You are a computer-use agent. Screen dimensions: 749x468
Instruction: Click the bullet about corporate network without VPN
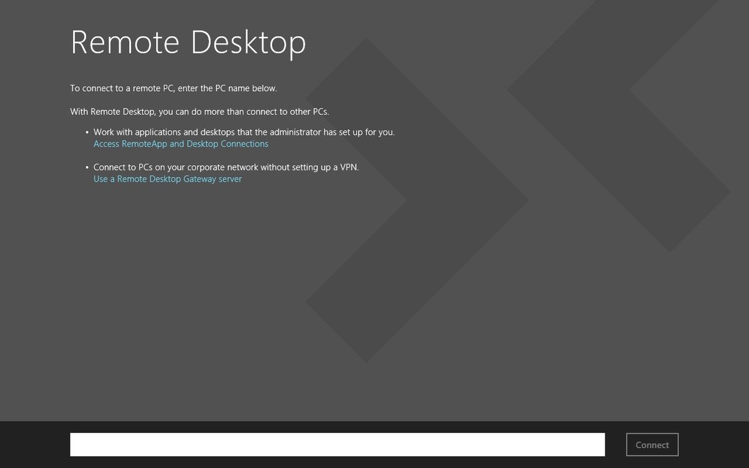click(227, 167)
